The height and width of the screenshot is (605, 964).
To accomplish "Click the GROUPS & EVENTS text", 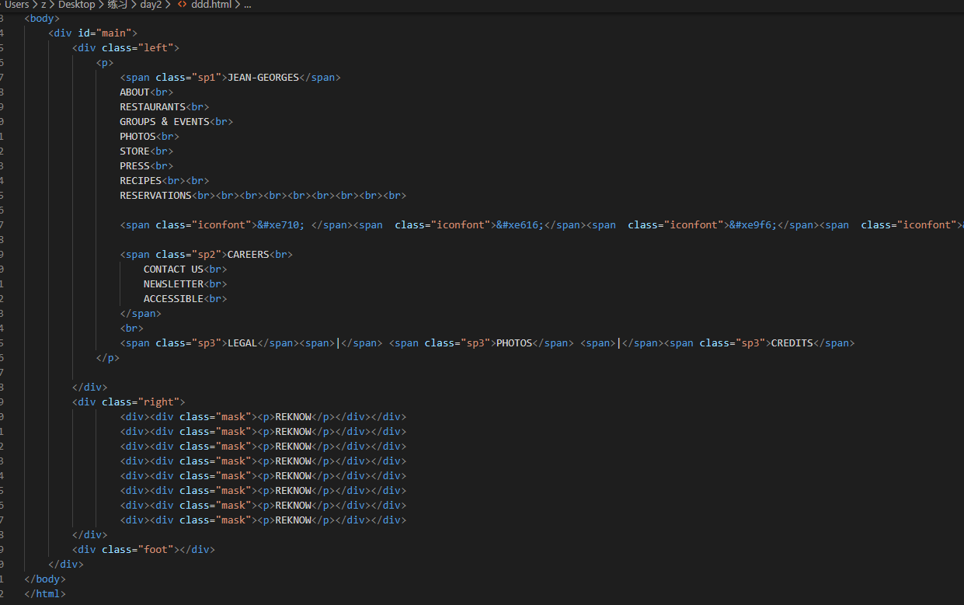I will click(x=164, y=122).
